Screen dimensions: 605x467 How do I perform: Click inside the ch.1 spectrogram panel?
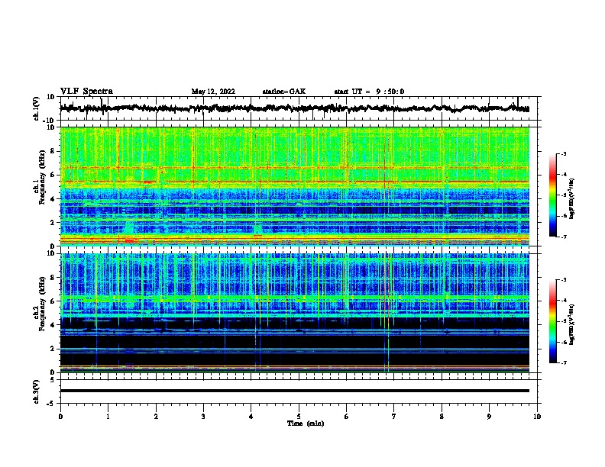[x=294, y=186]
